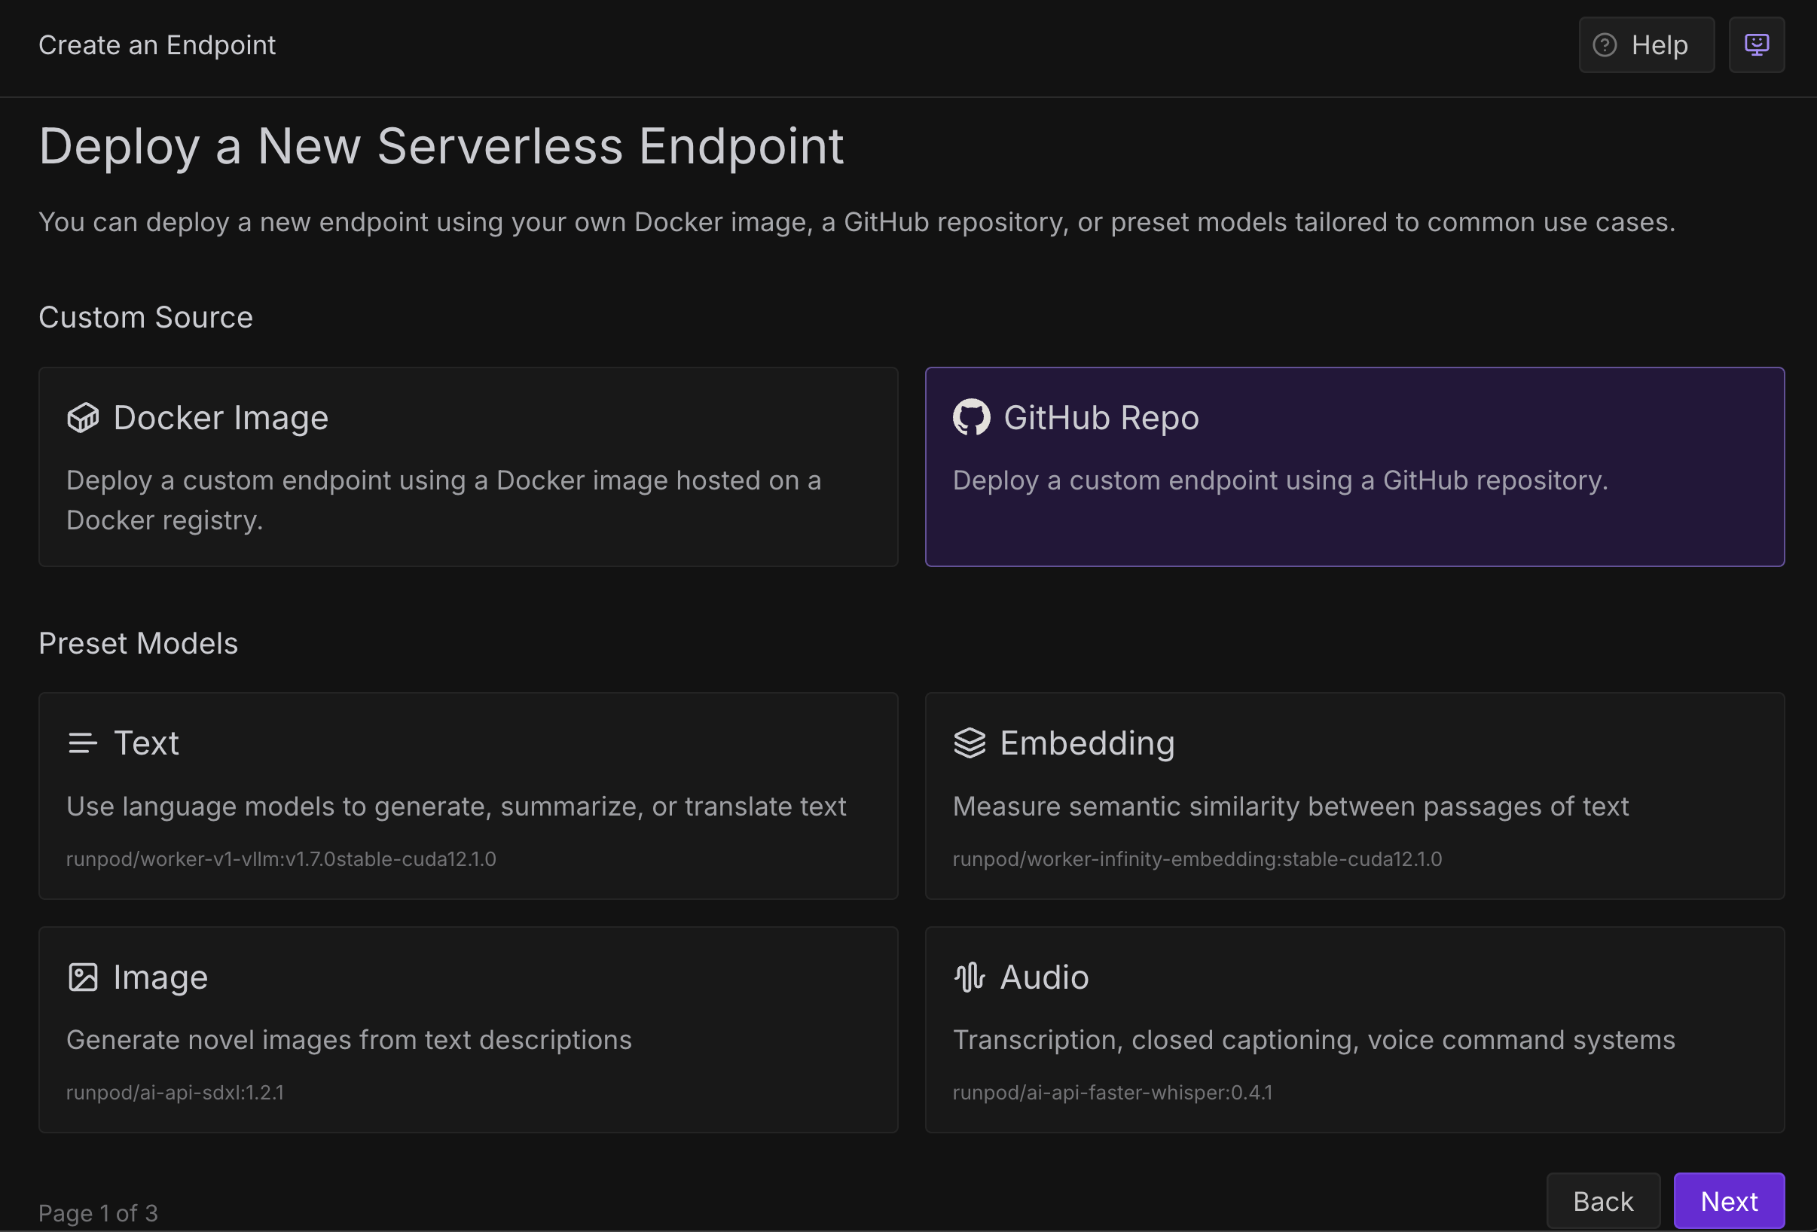Click the Text lines icon
The width and height of the screenshot is (1817, 1232).
(82, 743)
